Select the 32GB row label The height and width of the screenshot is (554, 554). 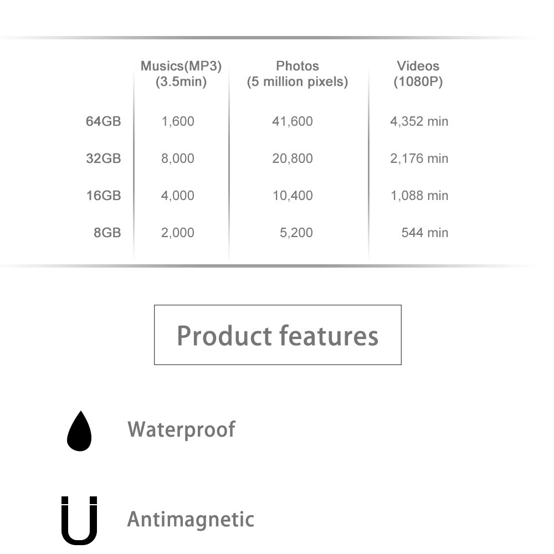click(104, 158)
